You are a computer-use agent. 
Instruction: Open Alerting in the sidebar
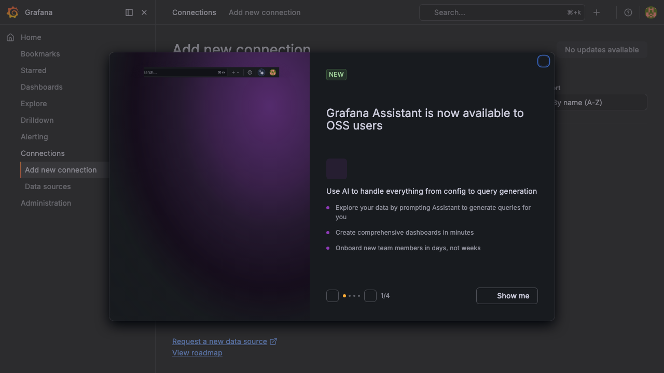point(34,137)
